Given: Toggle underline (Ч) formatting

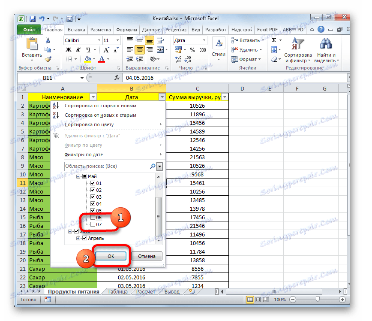Looking at the screenshot, I should pyautogui.click(x=88, y=50).
